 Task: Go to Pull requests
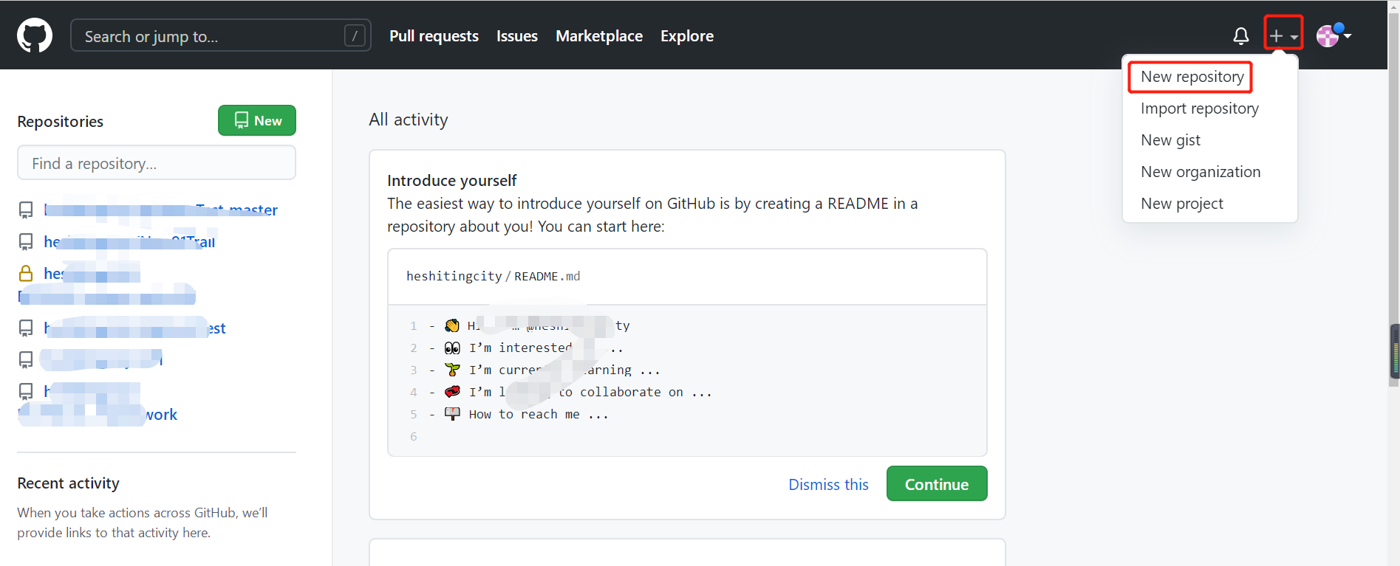click(x=434, y=36)
